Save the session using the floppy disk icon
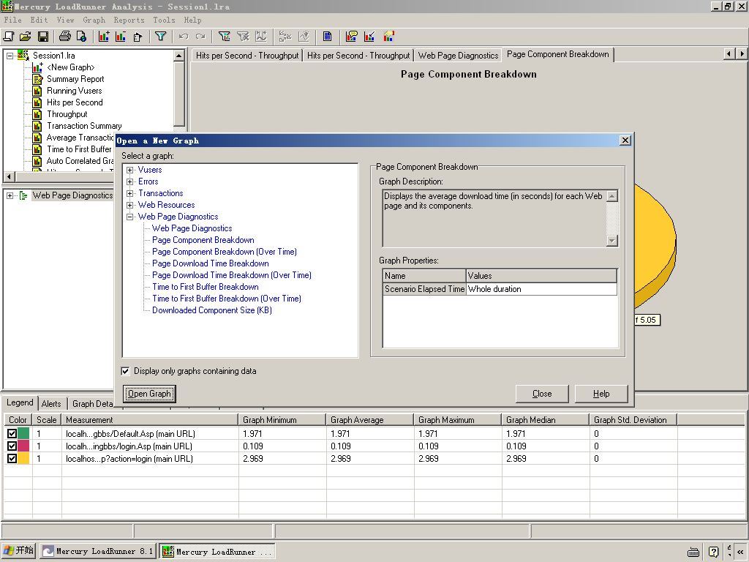Image resolution: width=749 pixels, height=562 pixels. tap(42, 37)
